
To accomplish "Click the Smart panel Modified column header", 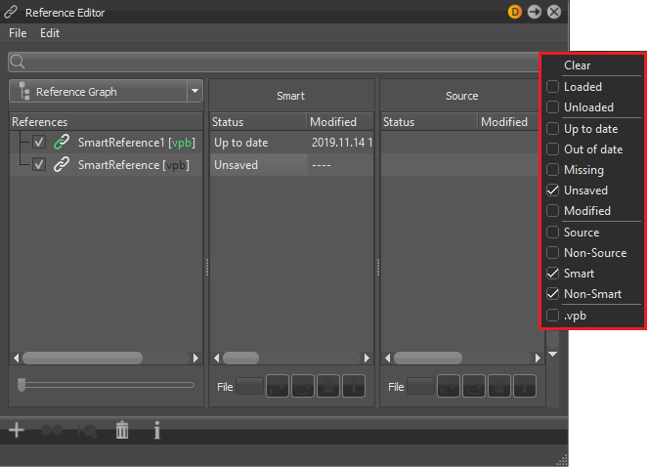I will pyautogui.click(x=340, y=122).
